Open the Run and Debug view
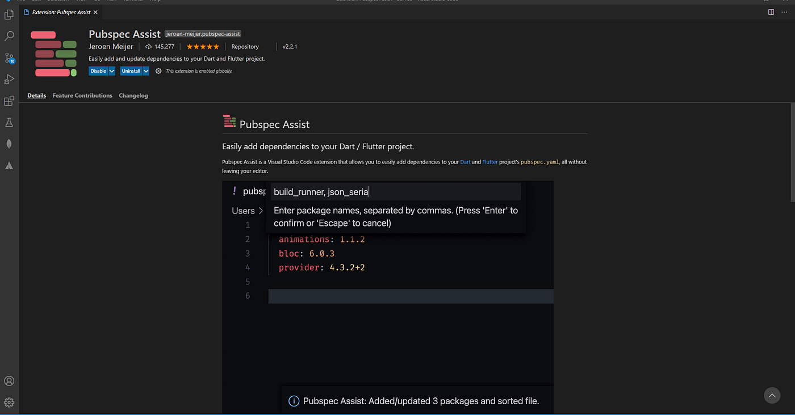795x415 pixels. coord(9,79)
